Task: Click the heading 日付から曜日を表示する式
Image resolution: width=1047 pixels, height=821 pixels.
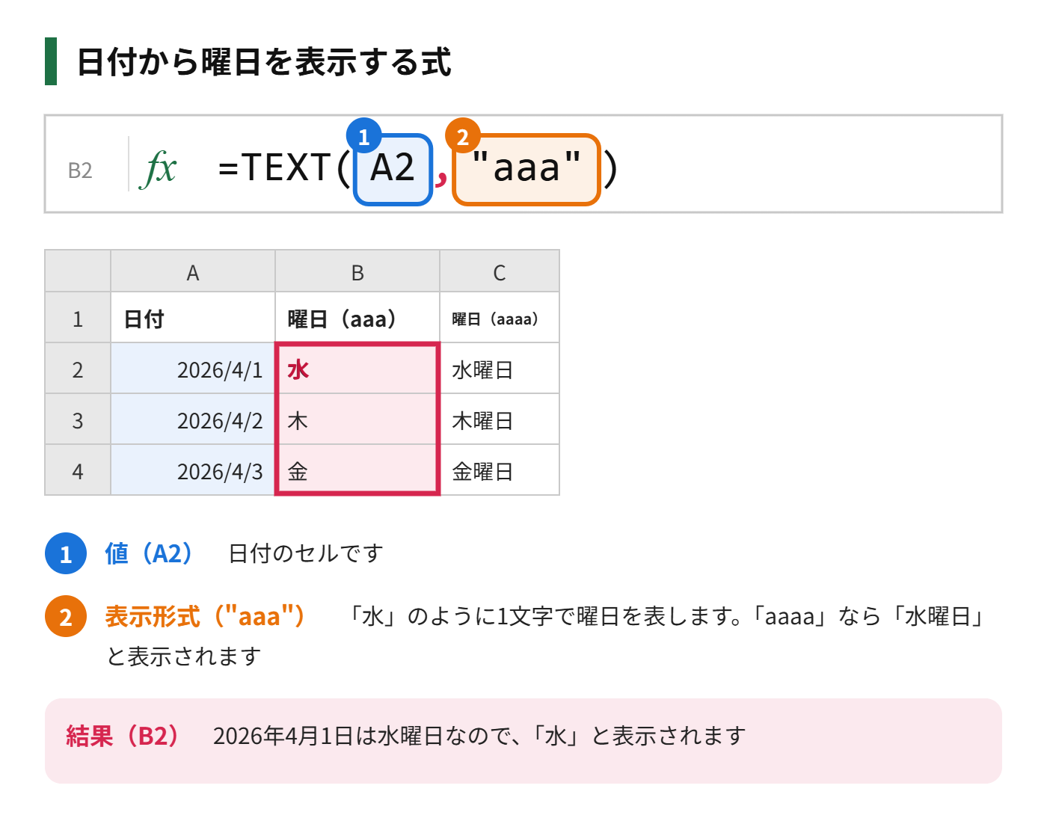Action: [264, 61]
